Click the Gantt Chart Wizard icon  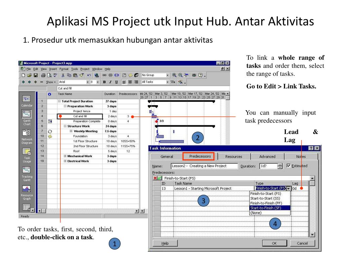180,82
